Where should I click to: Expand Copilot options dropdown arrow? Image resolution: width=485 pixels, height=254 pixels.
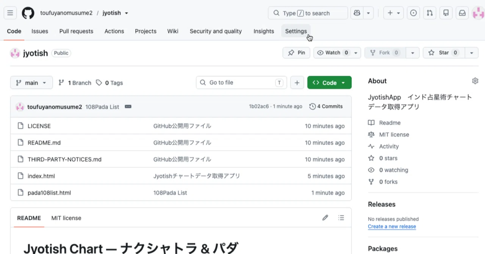[x=368, y=13]
